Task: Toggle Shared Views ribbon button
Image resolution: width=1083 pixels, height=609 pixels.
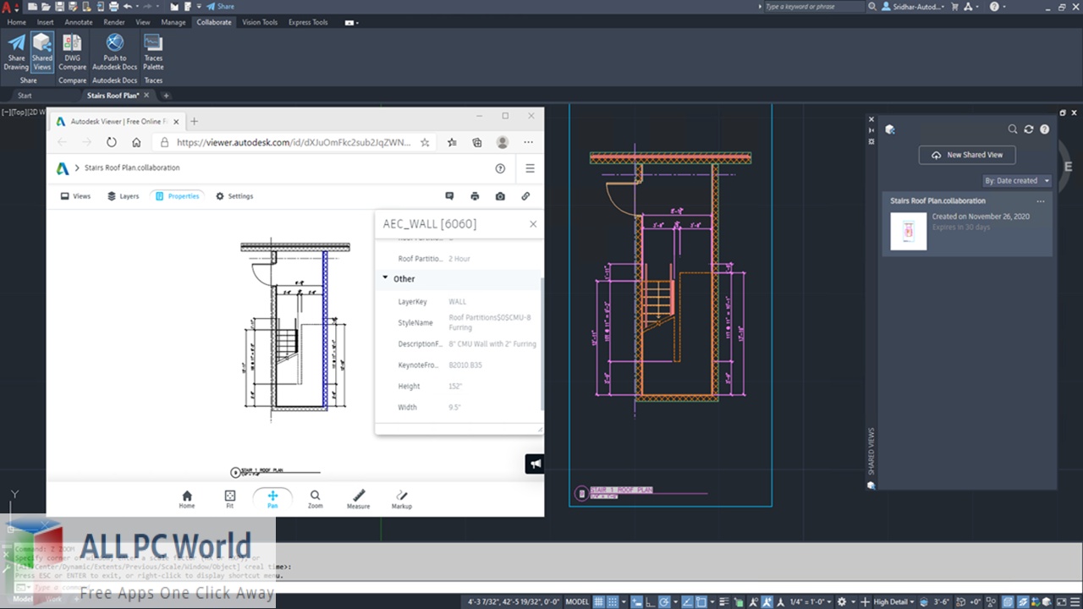Action: pos(42,52)
